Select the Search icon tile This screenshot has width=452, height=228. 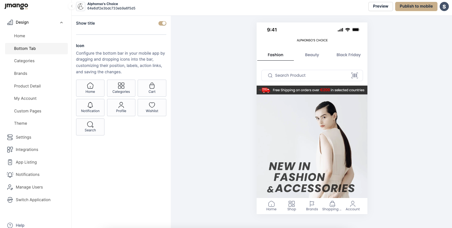click(x=90, y=127)
